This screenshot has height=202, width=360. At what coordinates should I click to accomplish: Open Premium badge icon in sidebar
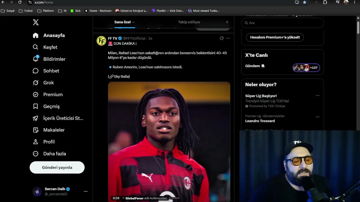[x=35, y=95]
